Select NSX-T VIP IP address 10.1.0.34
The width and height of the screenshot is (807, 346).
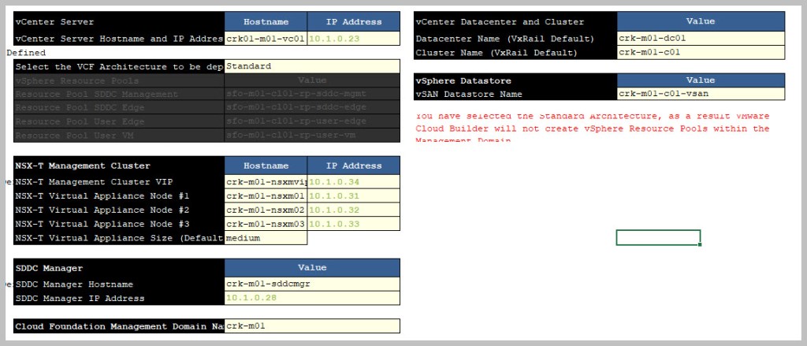point(354,182)
